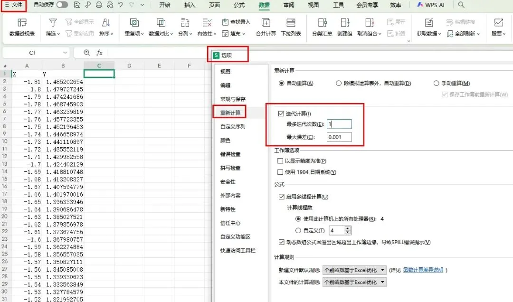513x302 pixels.
Task: Toggle the 自动保存 switch
Action: 62,5
